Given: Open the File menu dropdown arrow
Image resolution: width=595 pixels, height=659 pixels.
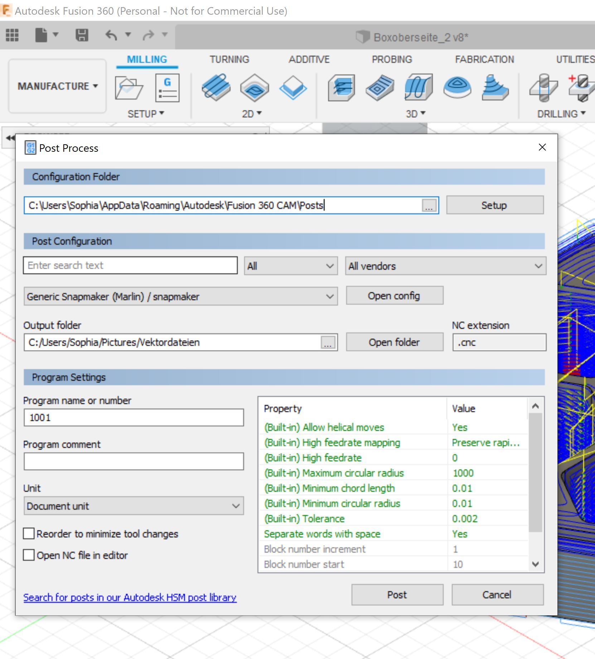Looking at the screenshot, I should (55, 35).
